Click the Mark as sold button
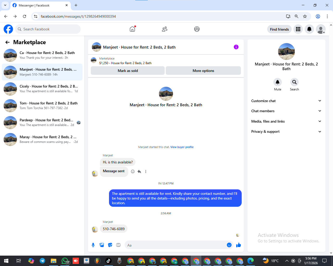The image size is (333, 266). 128,71
